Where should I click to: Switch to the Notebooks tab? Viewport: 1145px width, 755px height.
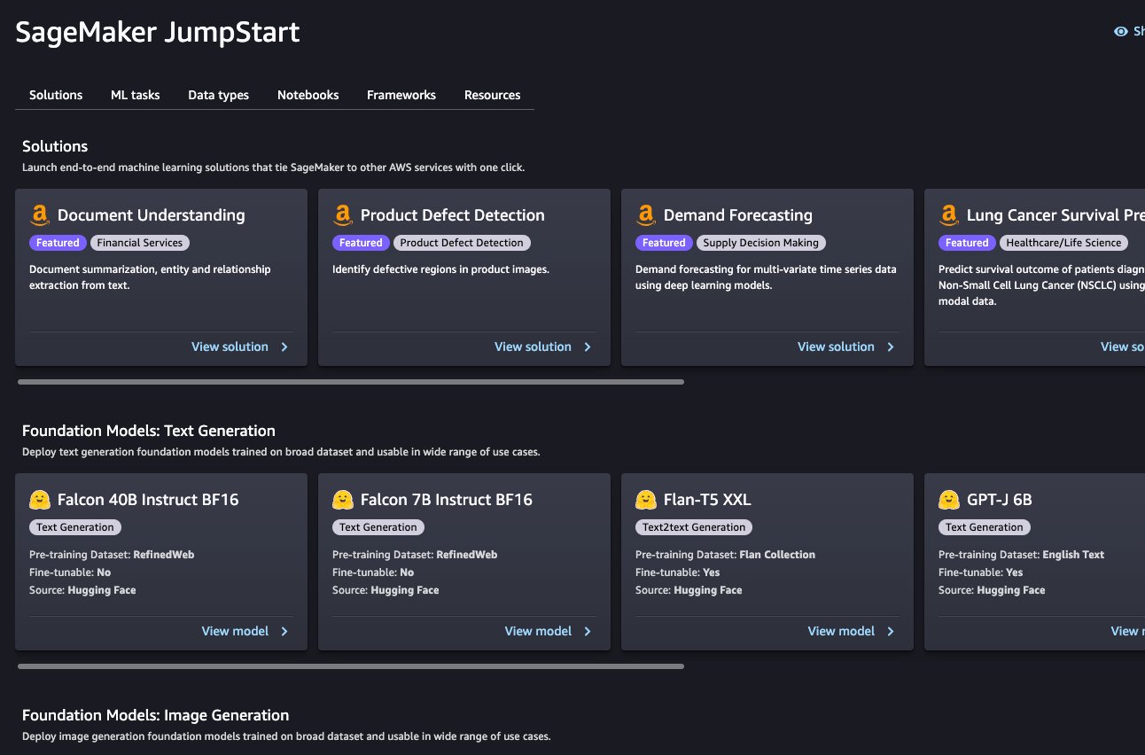pos(308,95)
